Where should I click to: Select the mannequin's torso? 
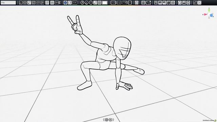(105, 55)
